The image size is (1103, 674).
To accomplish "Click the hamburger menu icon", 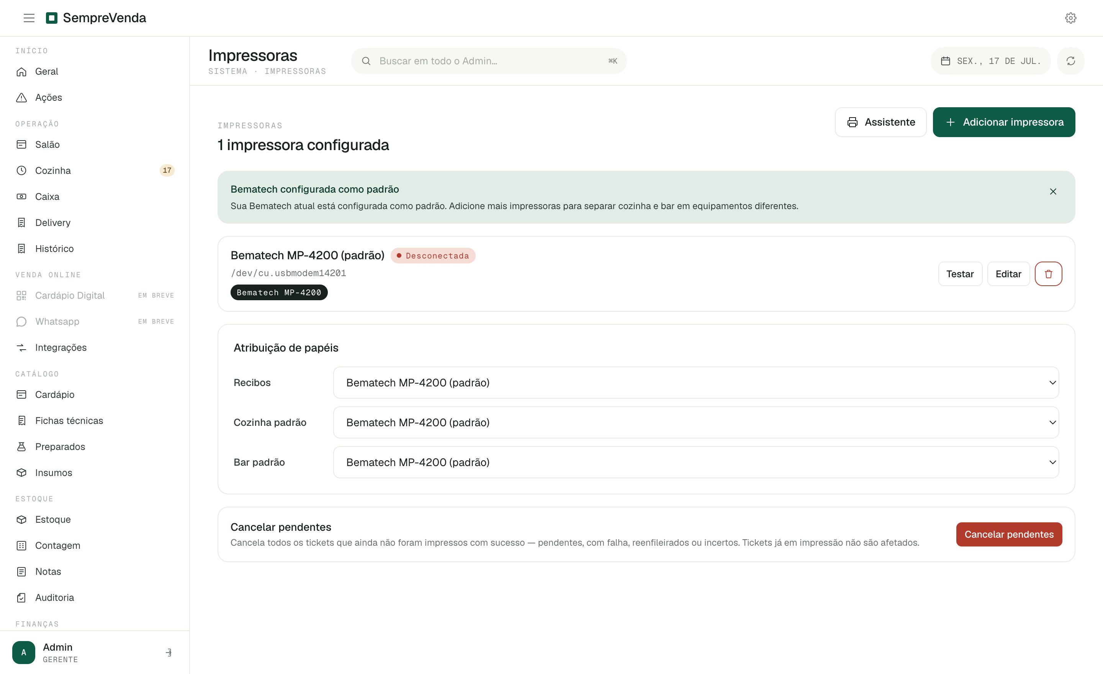I will (29, 18).
